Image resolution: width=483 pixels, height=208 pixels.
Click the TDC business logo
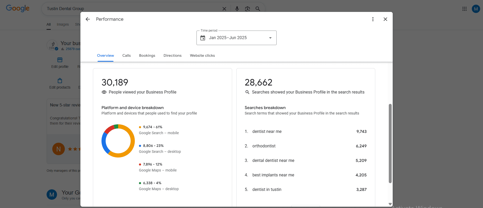pos(52,45)
